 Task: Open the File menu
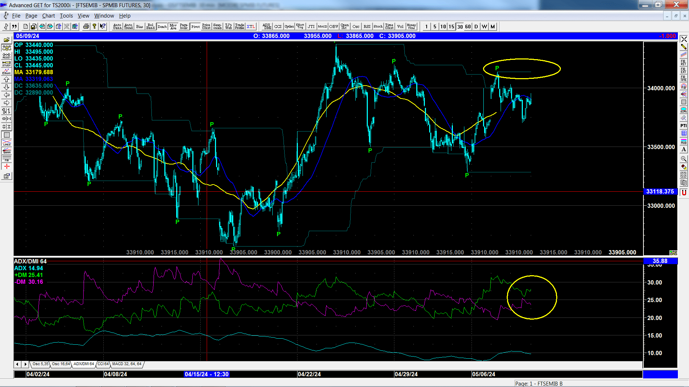16,16
